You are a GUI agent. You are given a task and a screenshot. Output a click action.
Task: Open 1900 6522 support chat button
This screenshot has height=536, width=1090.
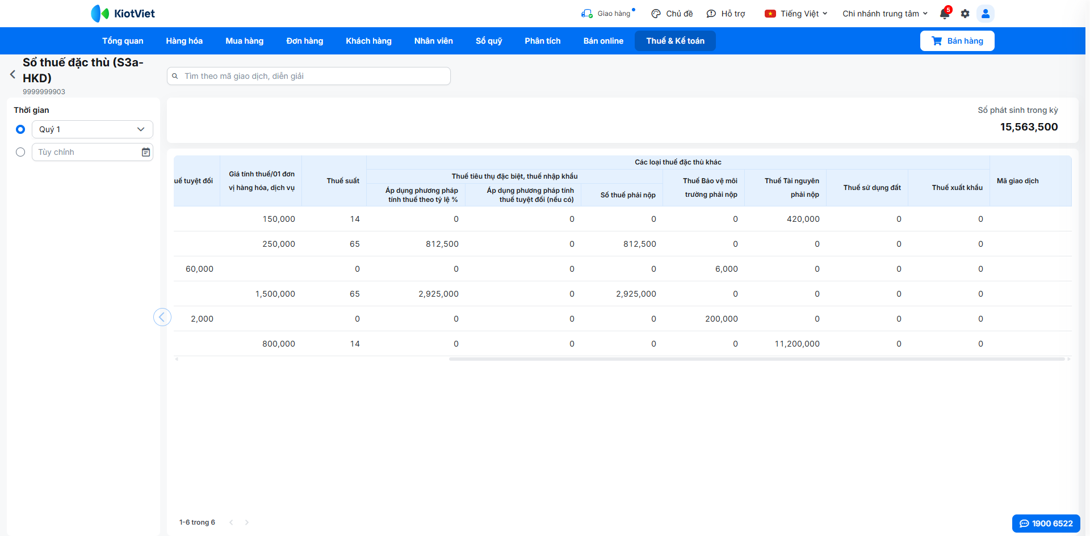coord(1046,524)
